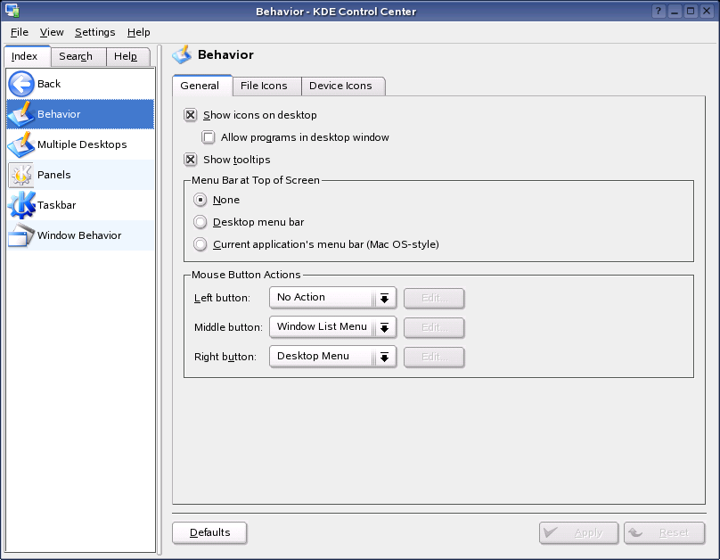The width and height of the screenshot is (720, 560).
Task: Select the Index sidebar tab
Action: 27,56
